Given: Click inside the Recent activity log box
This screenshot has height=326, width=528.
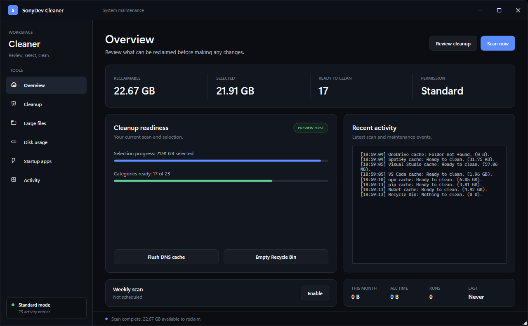Looking at the screenshot, I should tap(429, 205).
